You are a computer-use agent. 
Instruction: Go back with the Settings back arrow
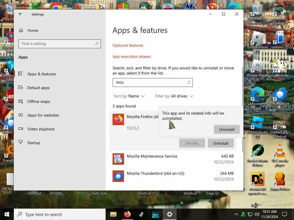tap(21, 14)
